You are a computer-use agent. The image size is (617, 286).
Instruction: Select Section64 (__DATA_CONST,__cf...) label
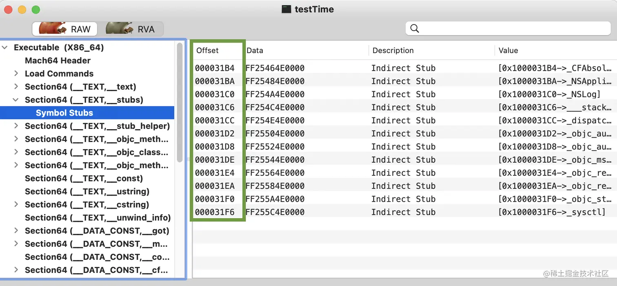point(96,270)
